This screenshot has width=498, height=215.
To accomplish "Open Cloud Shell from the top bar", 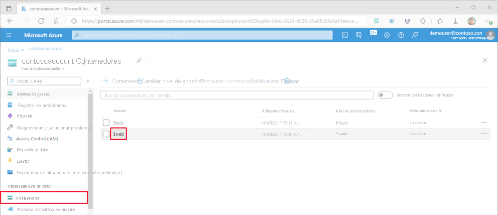I will tap(345, 35).
